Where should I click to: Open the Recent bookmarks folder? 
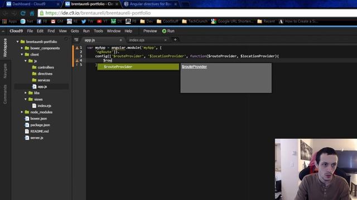(x=266, y=21)
